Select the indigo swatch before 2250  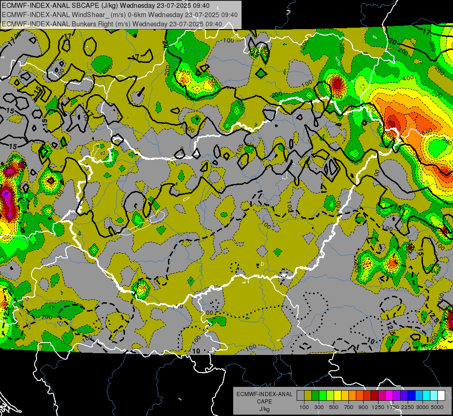point(404,395)
